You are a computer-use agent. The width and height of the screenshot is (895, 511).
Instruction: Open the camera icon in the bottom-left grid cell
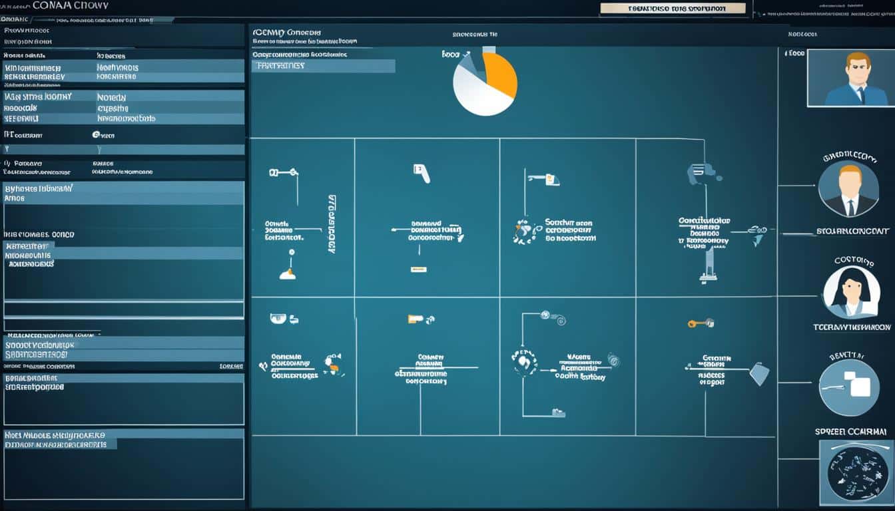(x=278, y=319)
